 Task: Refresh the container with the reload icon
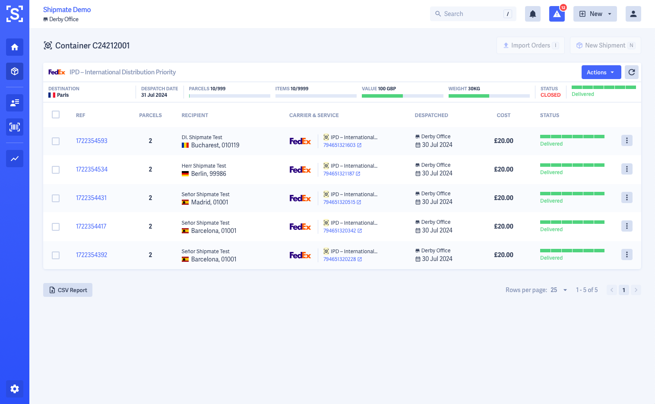(x=632, y=72)
